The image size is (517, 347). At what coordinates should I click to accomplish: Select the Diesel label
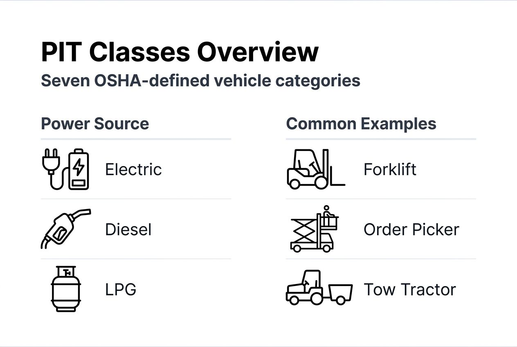(x=128, y=230)
